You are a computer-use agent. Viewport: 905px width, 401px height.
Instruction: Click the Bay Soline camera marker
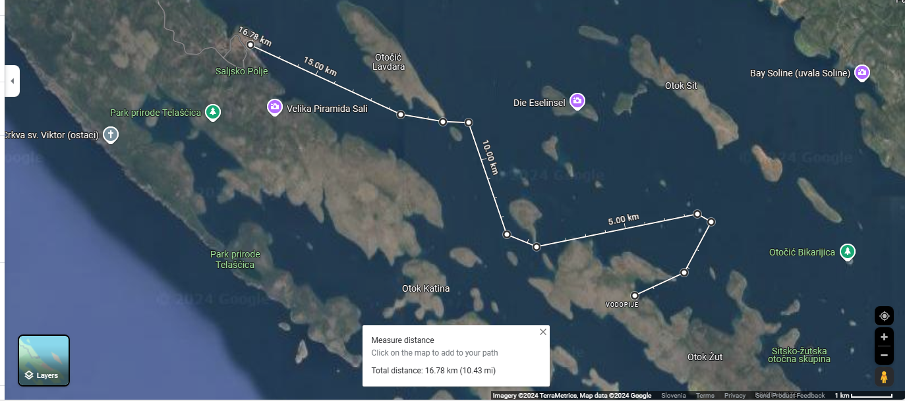[x=861, y=72]
